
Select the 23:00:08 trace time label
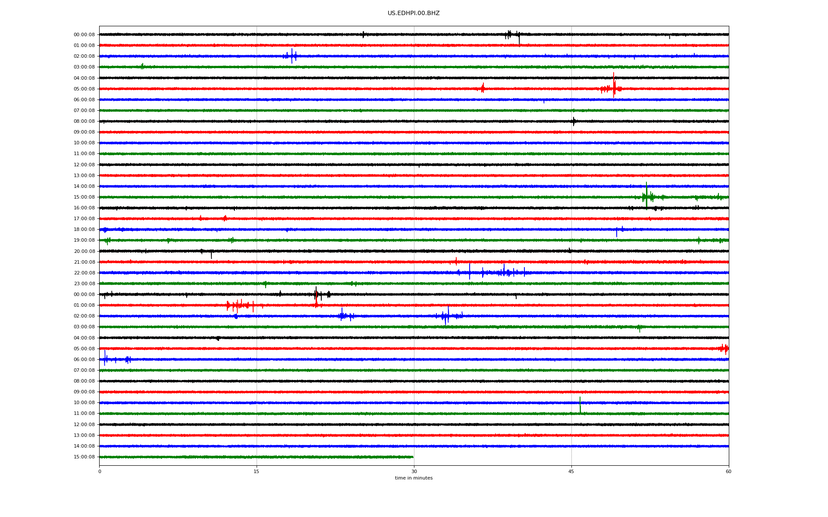84,284
